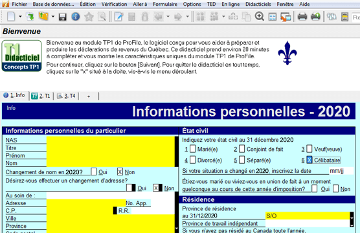
Task: Click the document magnifier preview icon
Action: [x=102, y=17]
